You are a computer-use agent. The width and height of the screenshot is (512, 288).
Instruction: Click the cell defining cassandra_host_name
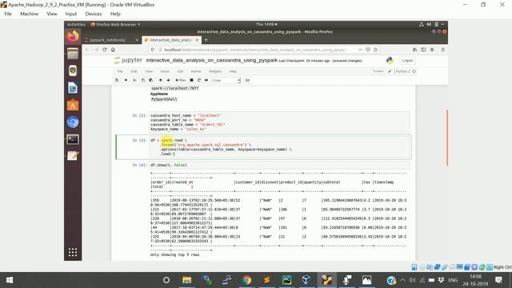279,122
